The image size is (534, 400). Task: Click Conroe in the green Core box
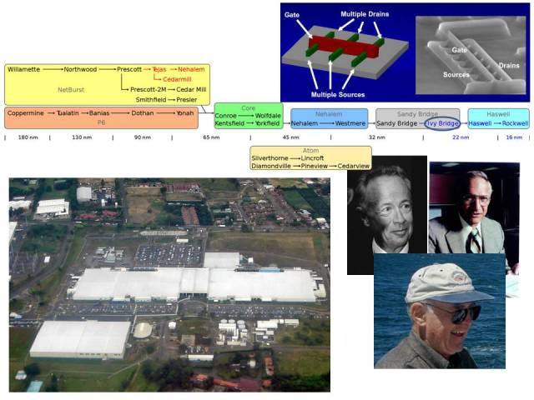[x=225, y=115]
